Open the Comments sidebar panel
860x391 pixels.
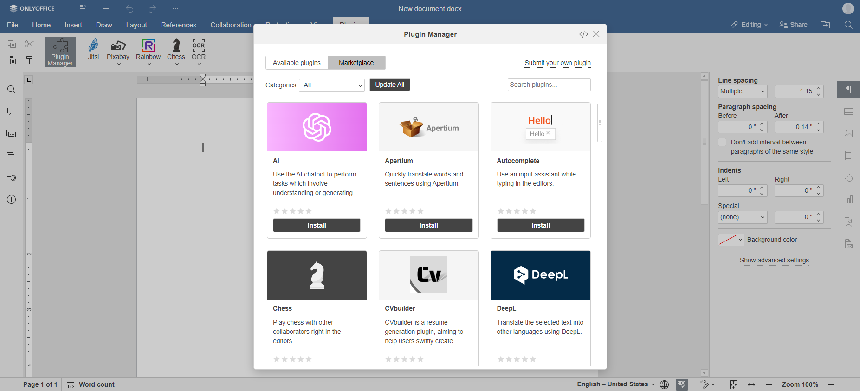tap(12, 111)
